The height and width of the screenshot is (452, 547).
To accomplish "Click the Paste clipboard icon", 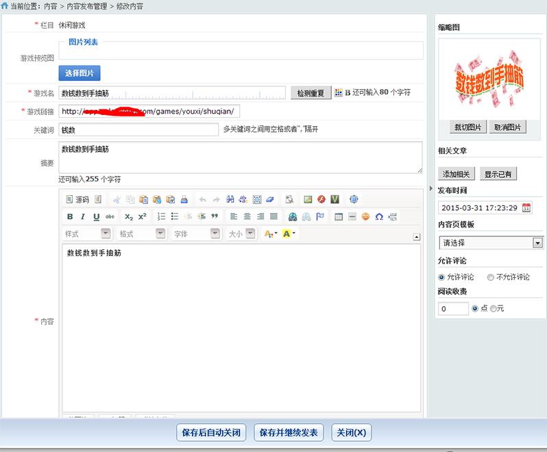I will (143, 199).
